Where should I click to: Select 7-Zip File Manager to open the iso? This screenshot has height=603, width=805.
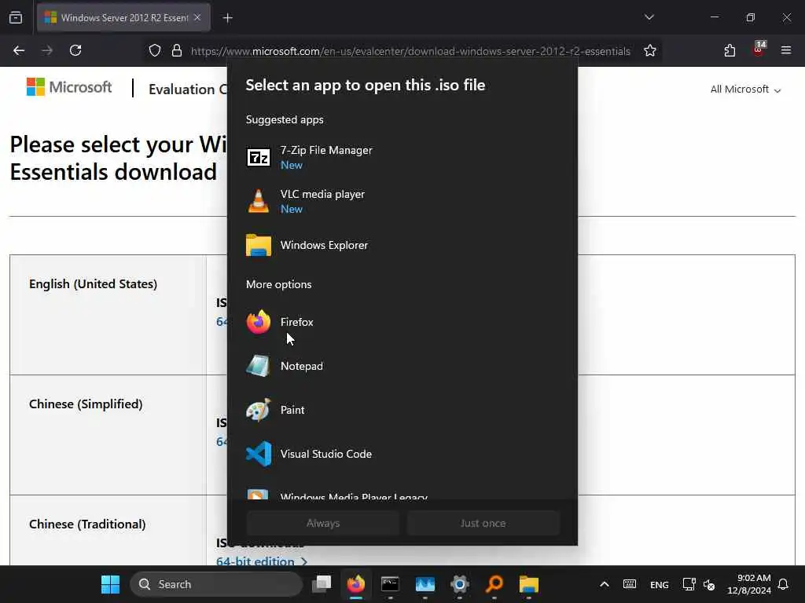point(402,157)
